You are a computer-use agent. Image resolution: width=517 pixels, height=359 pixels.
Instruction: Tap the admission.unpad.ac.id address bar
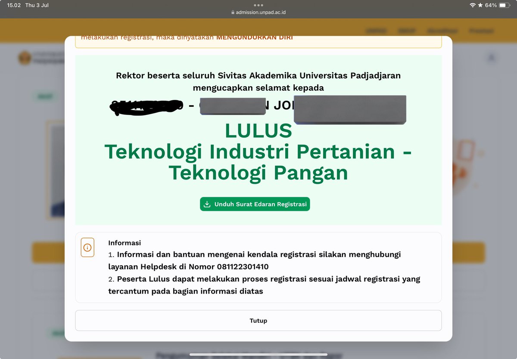(258, 12)
